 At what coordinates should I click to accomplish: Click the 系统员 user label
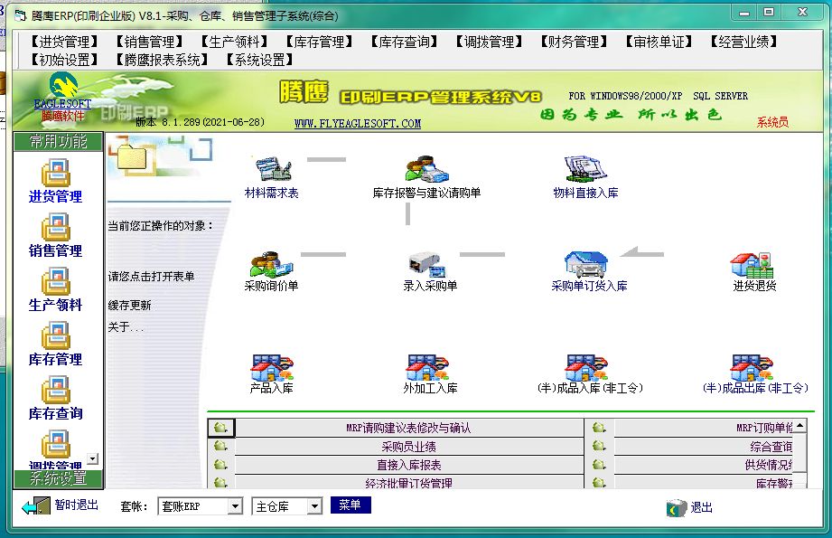click(772, 122)
